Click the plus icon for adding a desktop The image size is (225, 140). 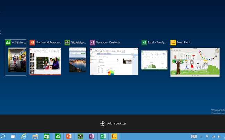coord(103,123)
